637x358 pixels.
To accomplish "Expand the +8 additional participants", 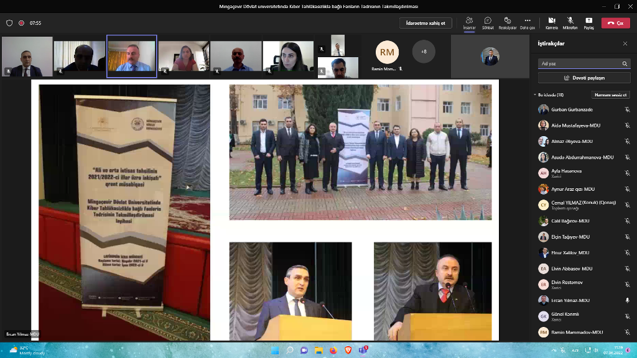I will tap(424, 52).
